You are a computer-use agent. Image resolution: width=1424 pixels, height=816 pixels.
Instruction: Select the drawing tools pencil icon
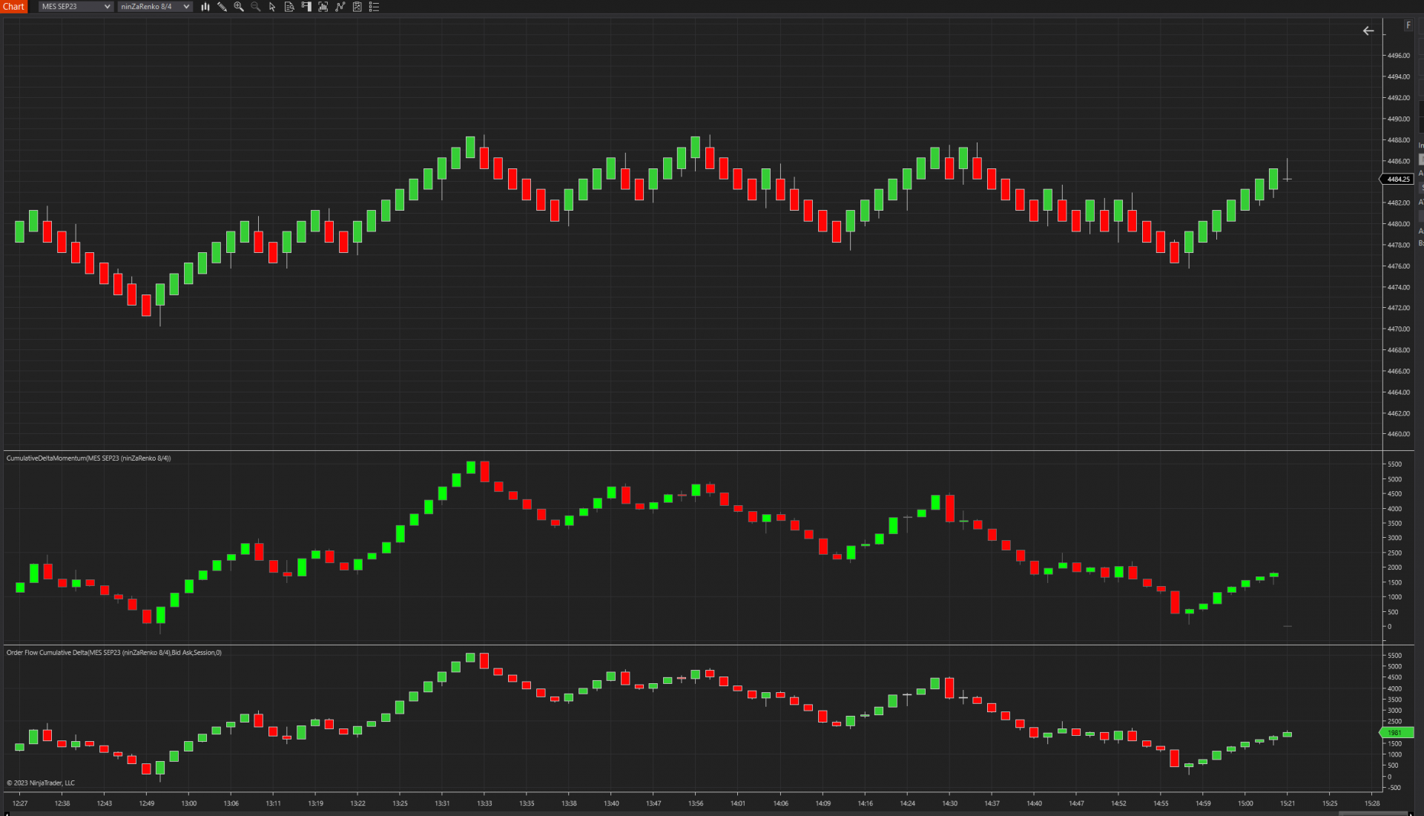coord(222,7)
